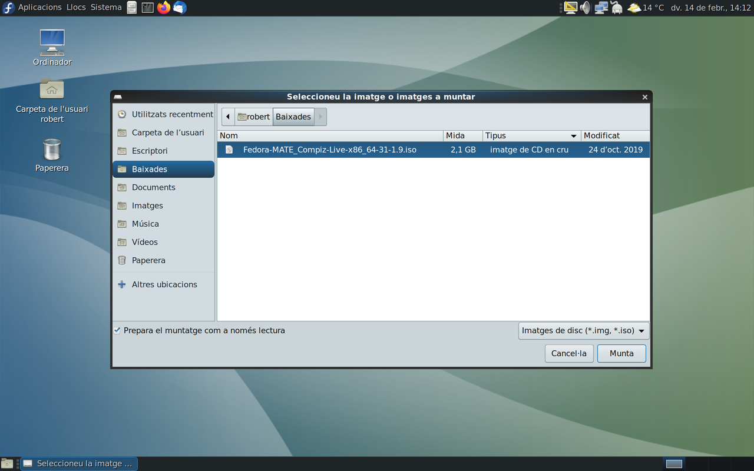Click the clock showing dv. 14 de febr.
The height and width of the screenshot is (471, 754).
pyautogui.click(x=711, y=8)
